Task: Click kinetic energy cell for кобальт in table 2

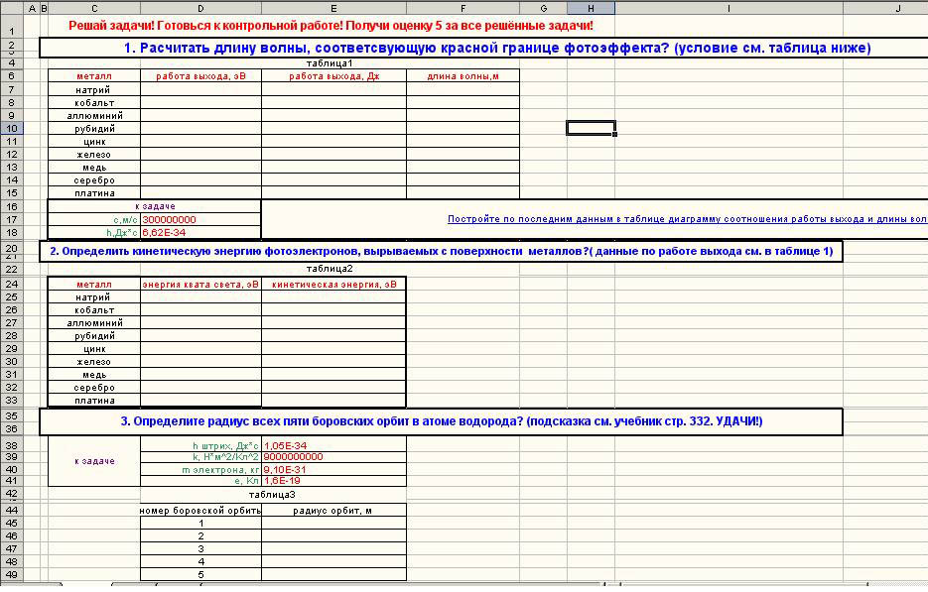Action: click(x=333, y=310)
